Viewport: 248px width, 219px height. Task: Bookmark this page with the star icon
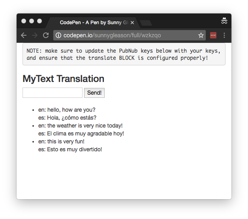[201, 35]
